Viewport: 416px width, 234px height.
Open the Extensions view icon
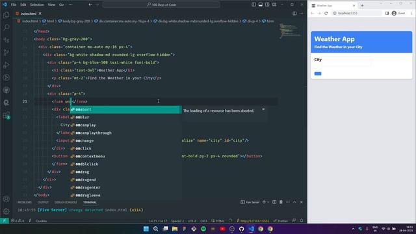click(x=6, y=116)
